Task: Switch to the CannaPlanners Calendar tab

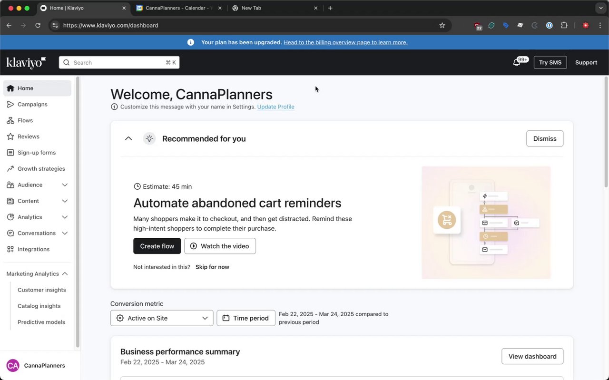Action: pos(178,8)
